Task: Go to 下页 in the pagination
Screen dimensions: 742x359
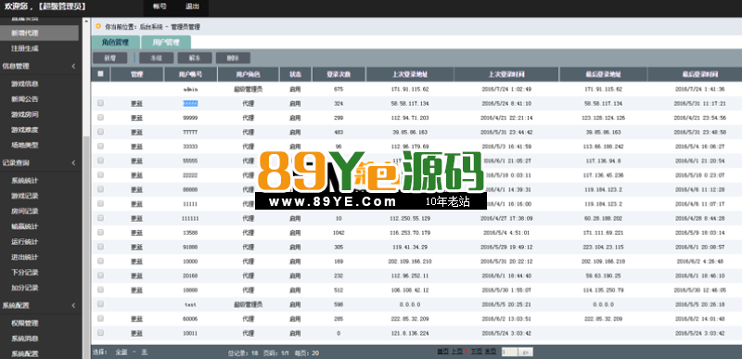Action: coord(476,351)
